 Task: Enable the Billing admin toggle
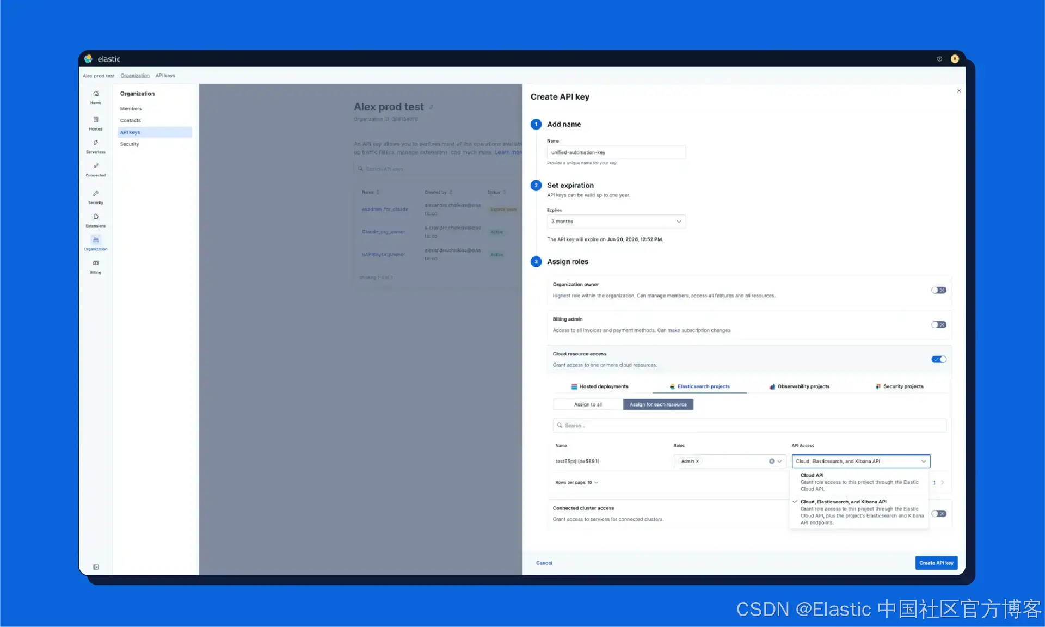[x=938, y=325]
